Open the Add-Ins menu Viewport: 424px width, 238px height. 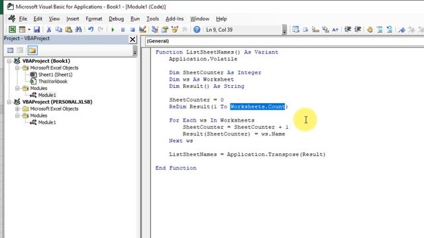174,19
